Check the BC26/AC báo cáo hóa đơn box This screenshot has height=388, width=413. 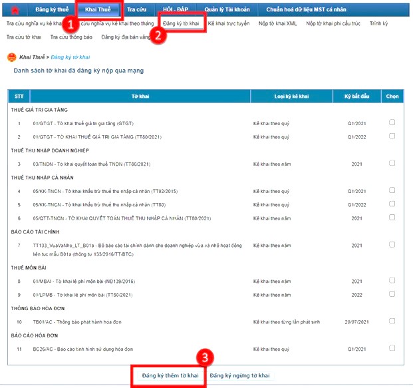(392, 348)
